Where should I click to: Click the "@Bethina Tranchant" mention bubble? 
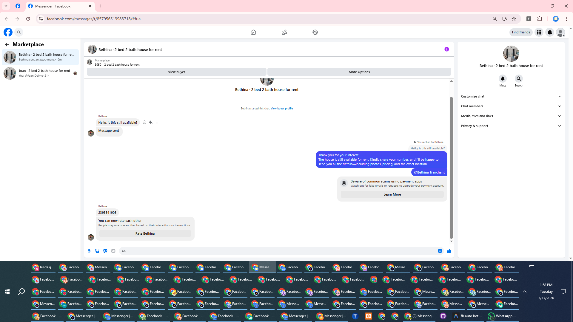coord(429,172)
